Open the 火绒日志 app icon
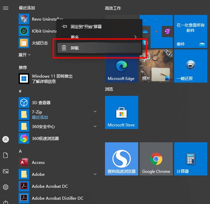The image size is (210, 204). pyautogui.click(x=24, y=43)
